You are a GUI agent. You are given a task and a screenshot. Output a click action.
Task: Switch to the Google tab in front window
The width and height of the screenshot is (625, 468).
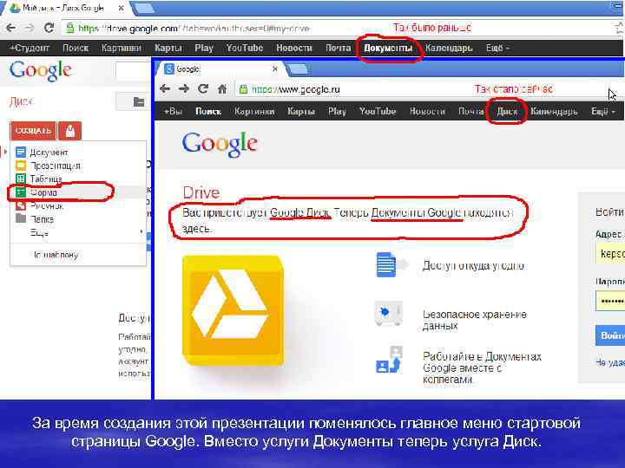[x=220, y=68]
